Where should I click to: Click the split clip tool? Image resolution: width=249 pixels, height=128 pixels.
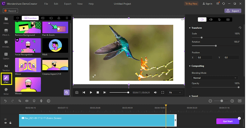(x=27, y=101)
